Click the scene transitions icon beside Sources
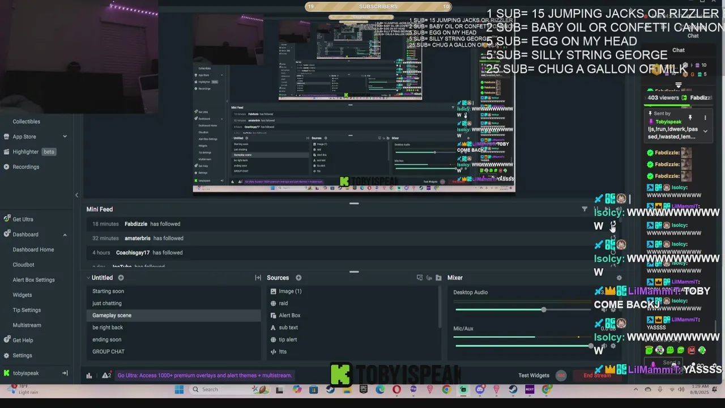 point(258,278)
